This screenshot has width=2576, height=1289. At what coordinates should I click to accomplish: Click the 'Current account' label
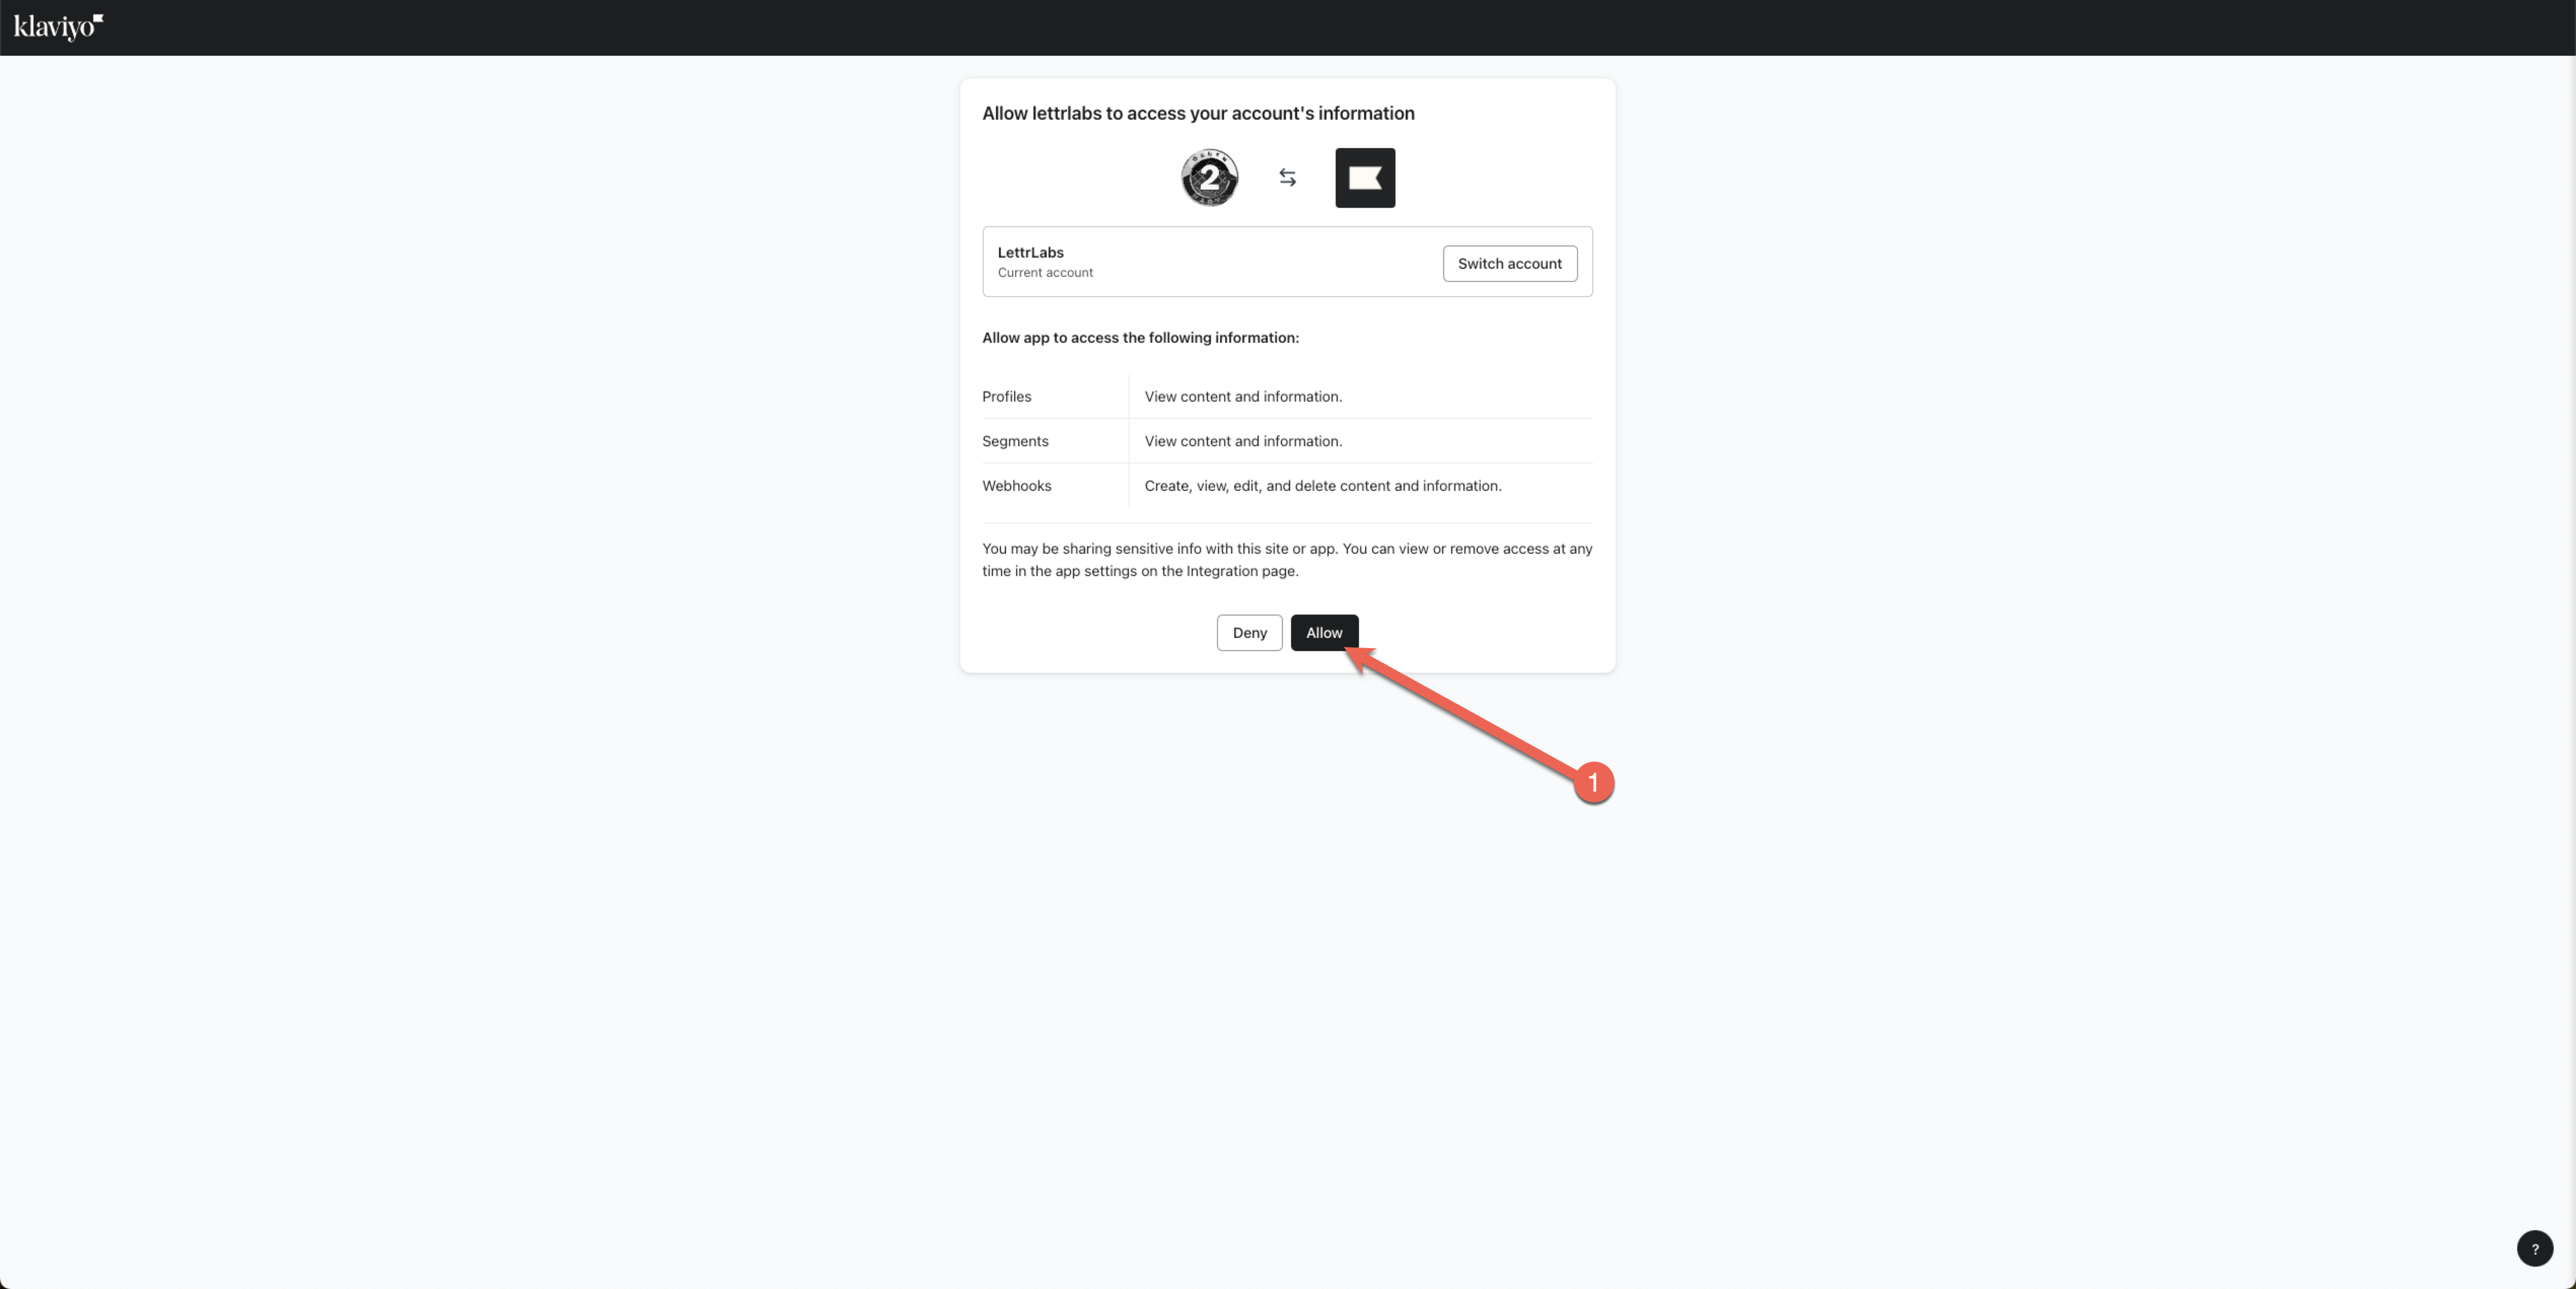[1044, 272]
